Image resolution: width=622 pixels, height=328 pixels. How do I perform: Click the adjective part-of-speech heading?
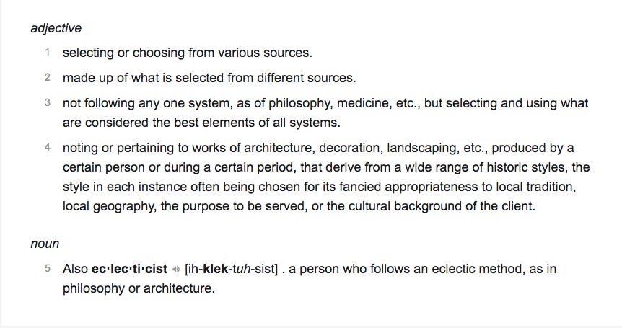(x=56, y=28)
